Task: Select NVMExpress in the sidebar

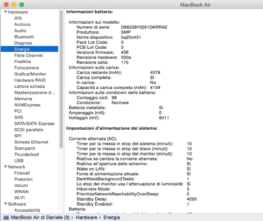Action: [27, 105]
